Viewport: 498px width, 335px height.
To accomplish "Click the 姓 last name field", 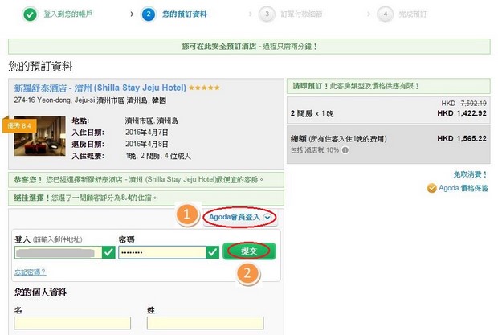I will pyautogui.click(x=205, y=323).
